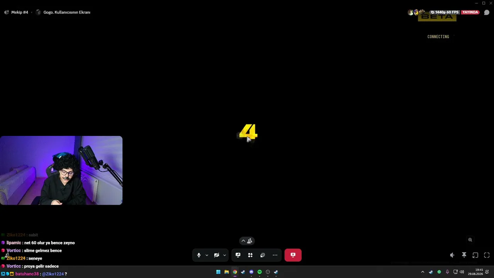494x278 pixels.
Task: Open the 1440p 60 FPS quality badge
Action: click(445, 12)
